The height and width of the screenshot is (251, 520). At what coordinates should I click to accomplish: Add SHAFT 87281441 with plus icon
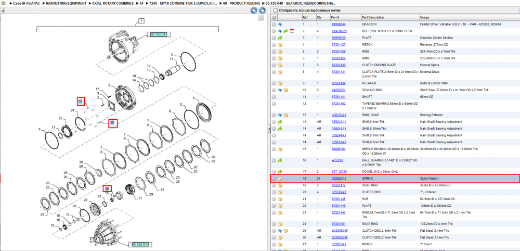[274, 97]
